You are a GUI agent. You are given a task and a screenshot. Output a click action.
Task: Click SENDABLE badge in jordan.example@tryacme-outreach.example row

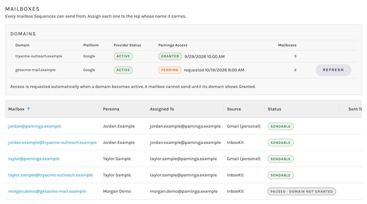(280, 143)
